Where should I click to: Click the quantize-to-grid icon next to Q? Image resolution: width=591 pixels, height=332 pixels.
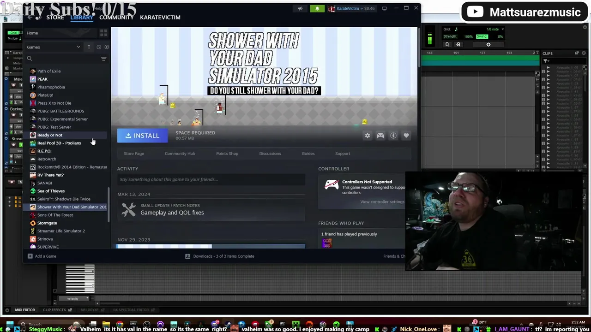tap(458, 44)
